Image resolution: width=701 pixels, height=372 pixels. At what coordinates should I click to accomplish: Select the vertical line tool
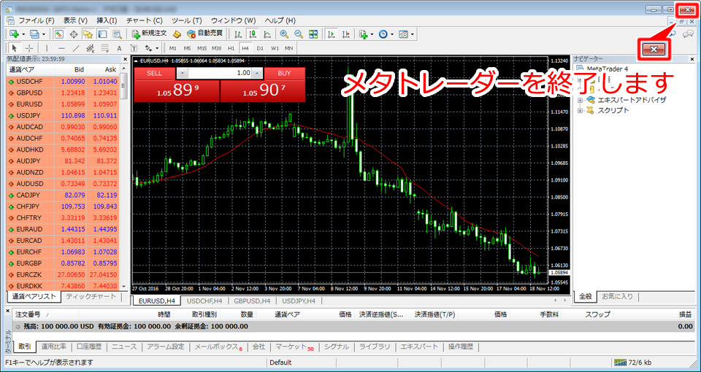[x=47, y=48]
